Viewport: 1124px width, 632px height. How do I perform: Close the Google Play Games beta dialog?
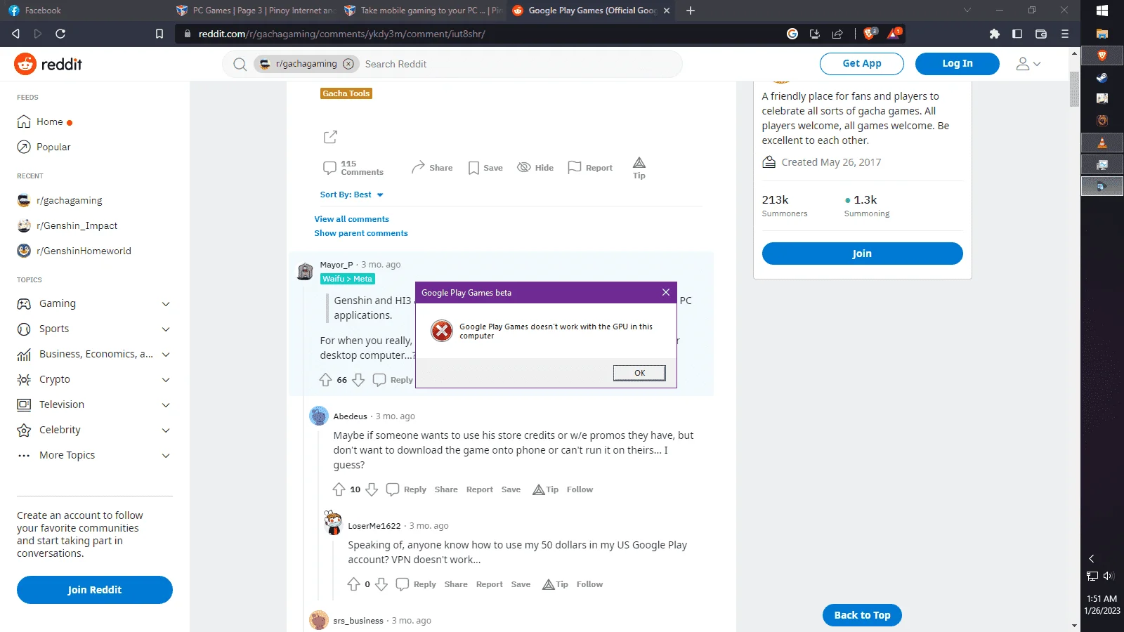click(666, 292)
